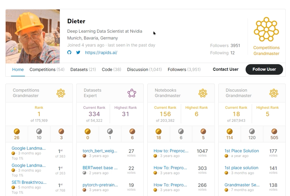Click the gold medal icon with 26 competitions
The width and height of the screenshot is (290, 196).
pos(17,131)
